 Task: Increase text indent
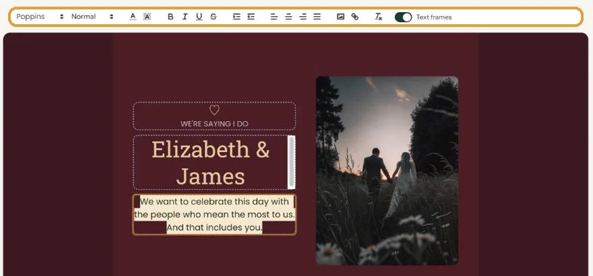[237, 17]
